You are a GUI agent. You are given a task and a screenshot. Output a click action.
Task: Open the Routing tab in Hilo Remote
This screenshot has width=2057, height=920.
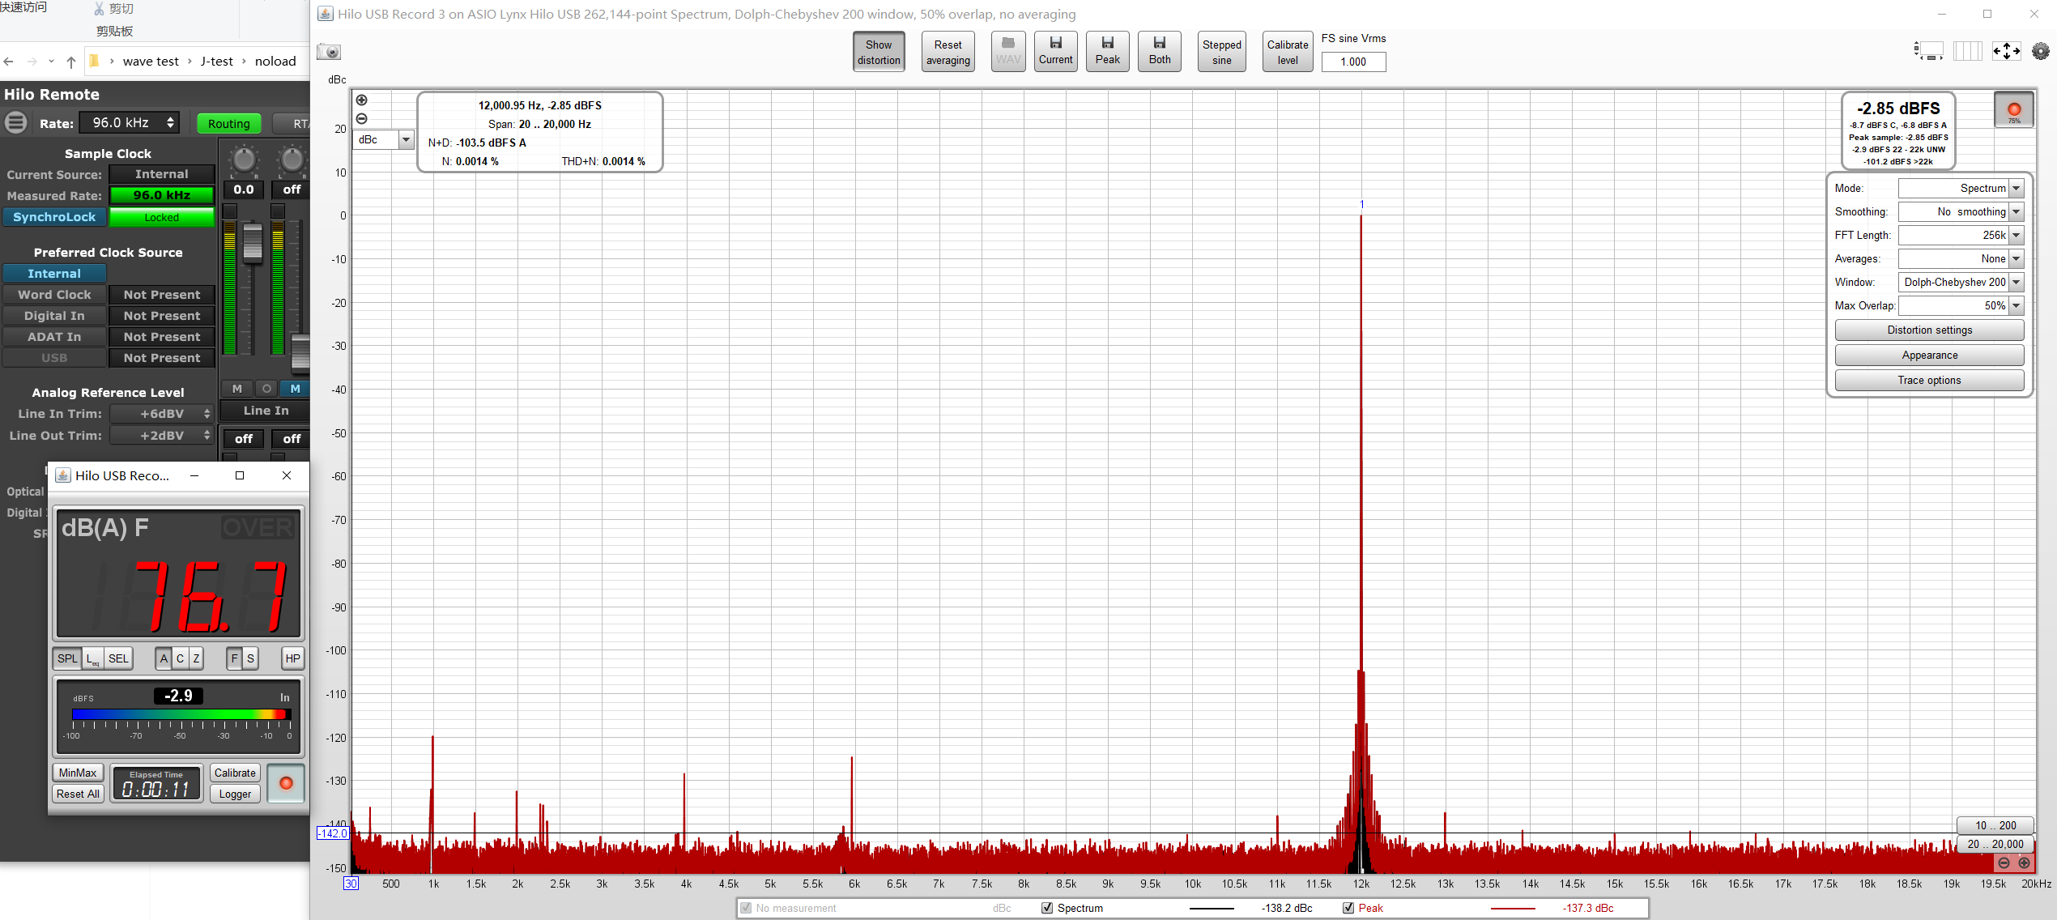pos(229,124)
